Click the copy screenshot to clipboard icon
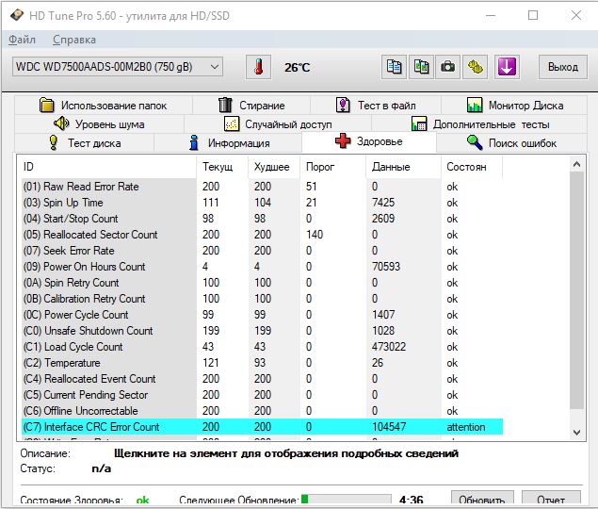Image resolution: width=598 pixels, height=509 pixels. [421, 67]
